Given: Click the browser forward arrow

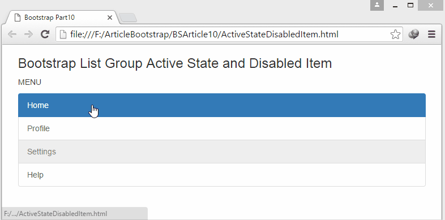Looking at the screenshot, I should coord(28,34).
